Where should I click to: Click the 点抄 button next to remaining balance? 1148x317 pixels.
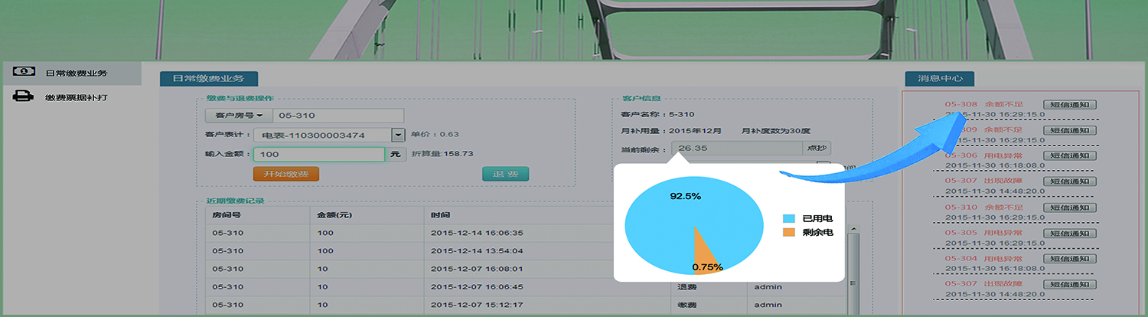[816, 149]
